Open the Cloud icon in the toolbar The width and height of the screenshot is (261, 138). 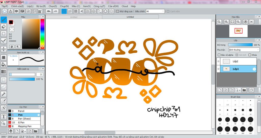[x=5, y=11]
